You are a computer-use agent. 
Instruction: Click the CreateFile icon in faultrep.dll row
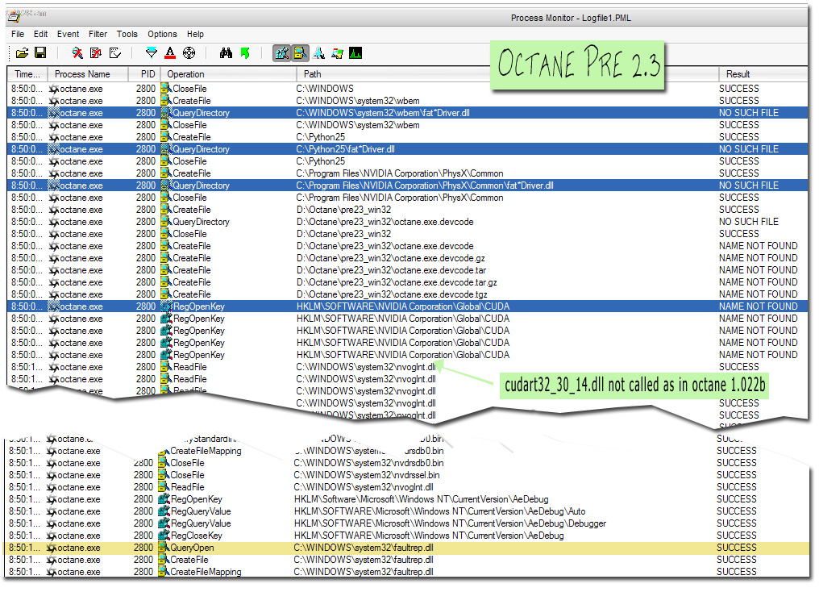click(x=164, y=560)
